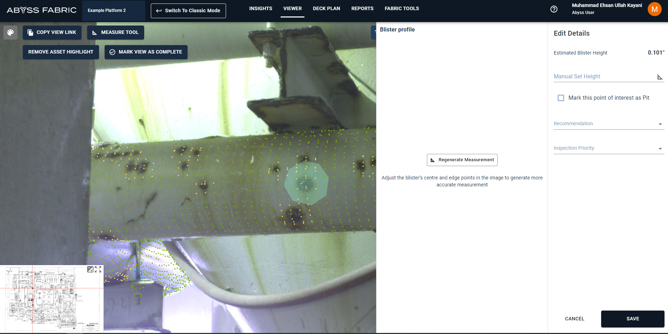Mark View As Complete
The width and height of the screenshot is (668, 334).
(x=146, y=52)
